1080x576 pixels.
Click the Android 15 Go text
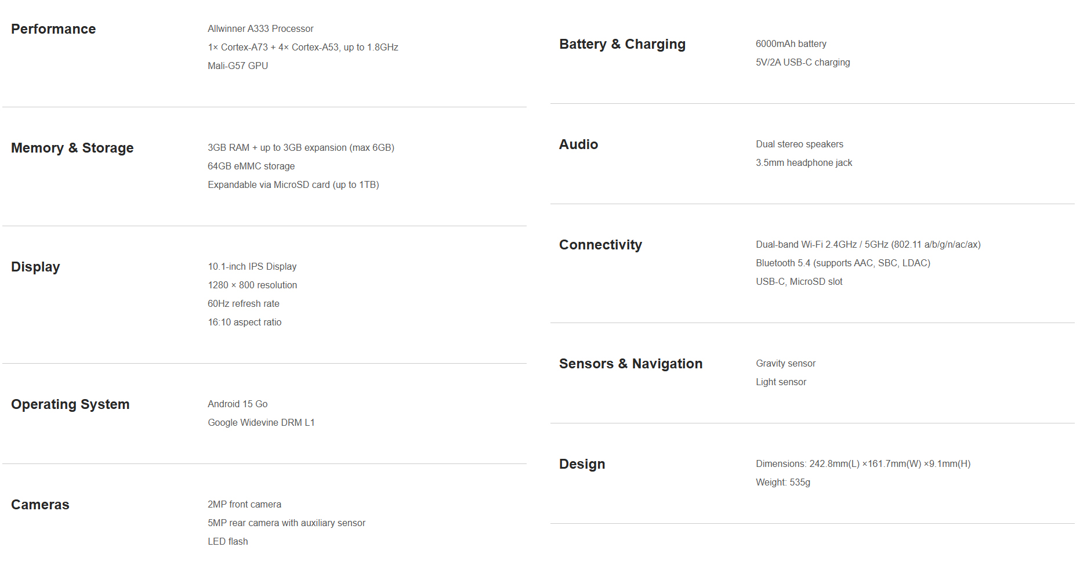238,404
